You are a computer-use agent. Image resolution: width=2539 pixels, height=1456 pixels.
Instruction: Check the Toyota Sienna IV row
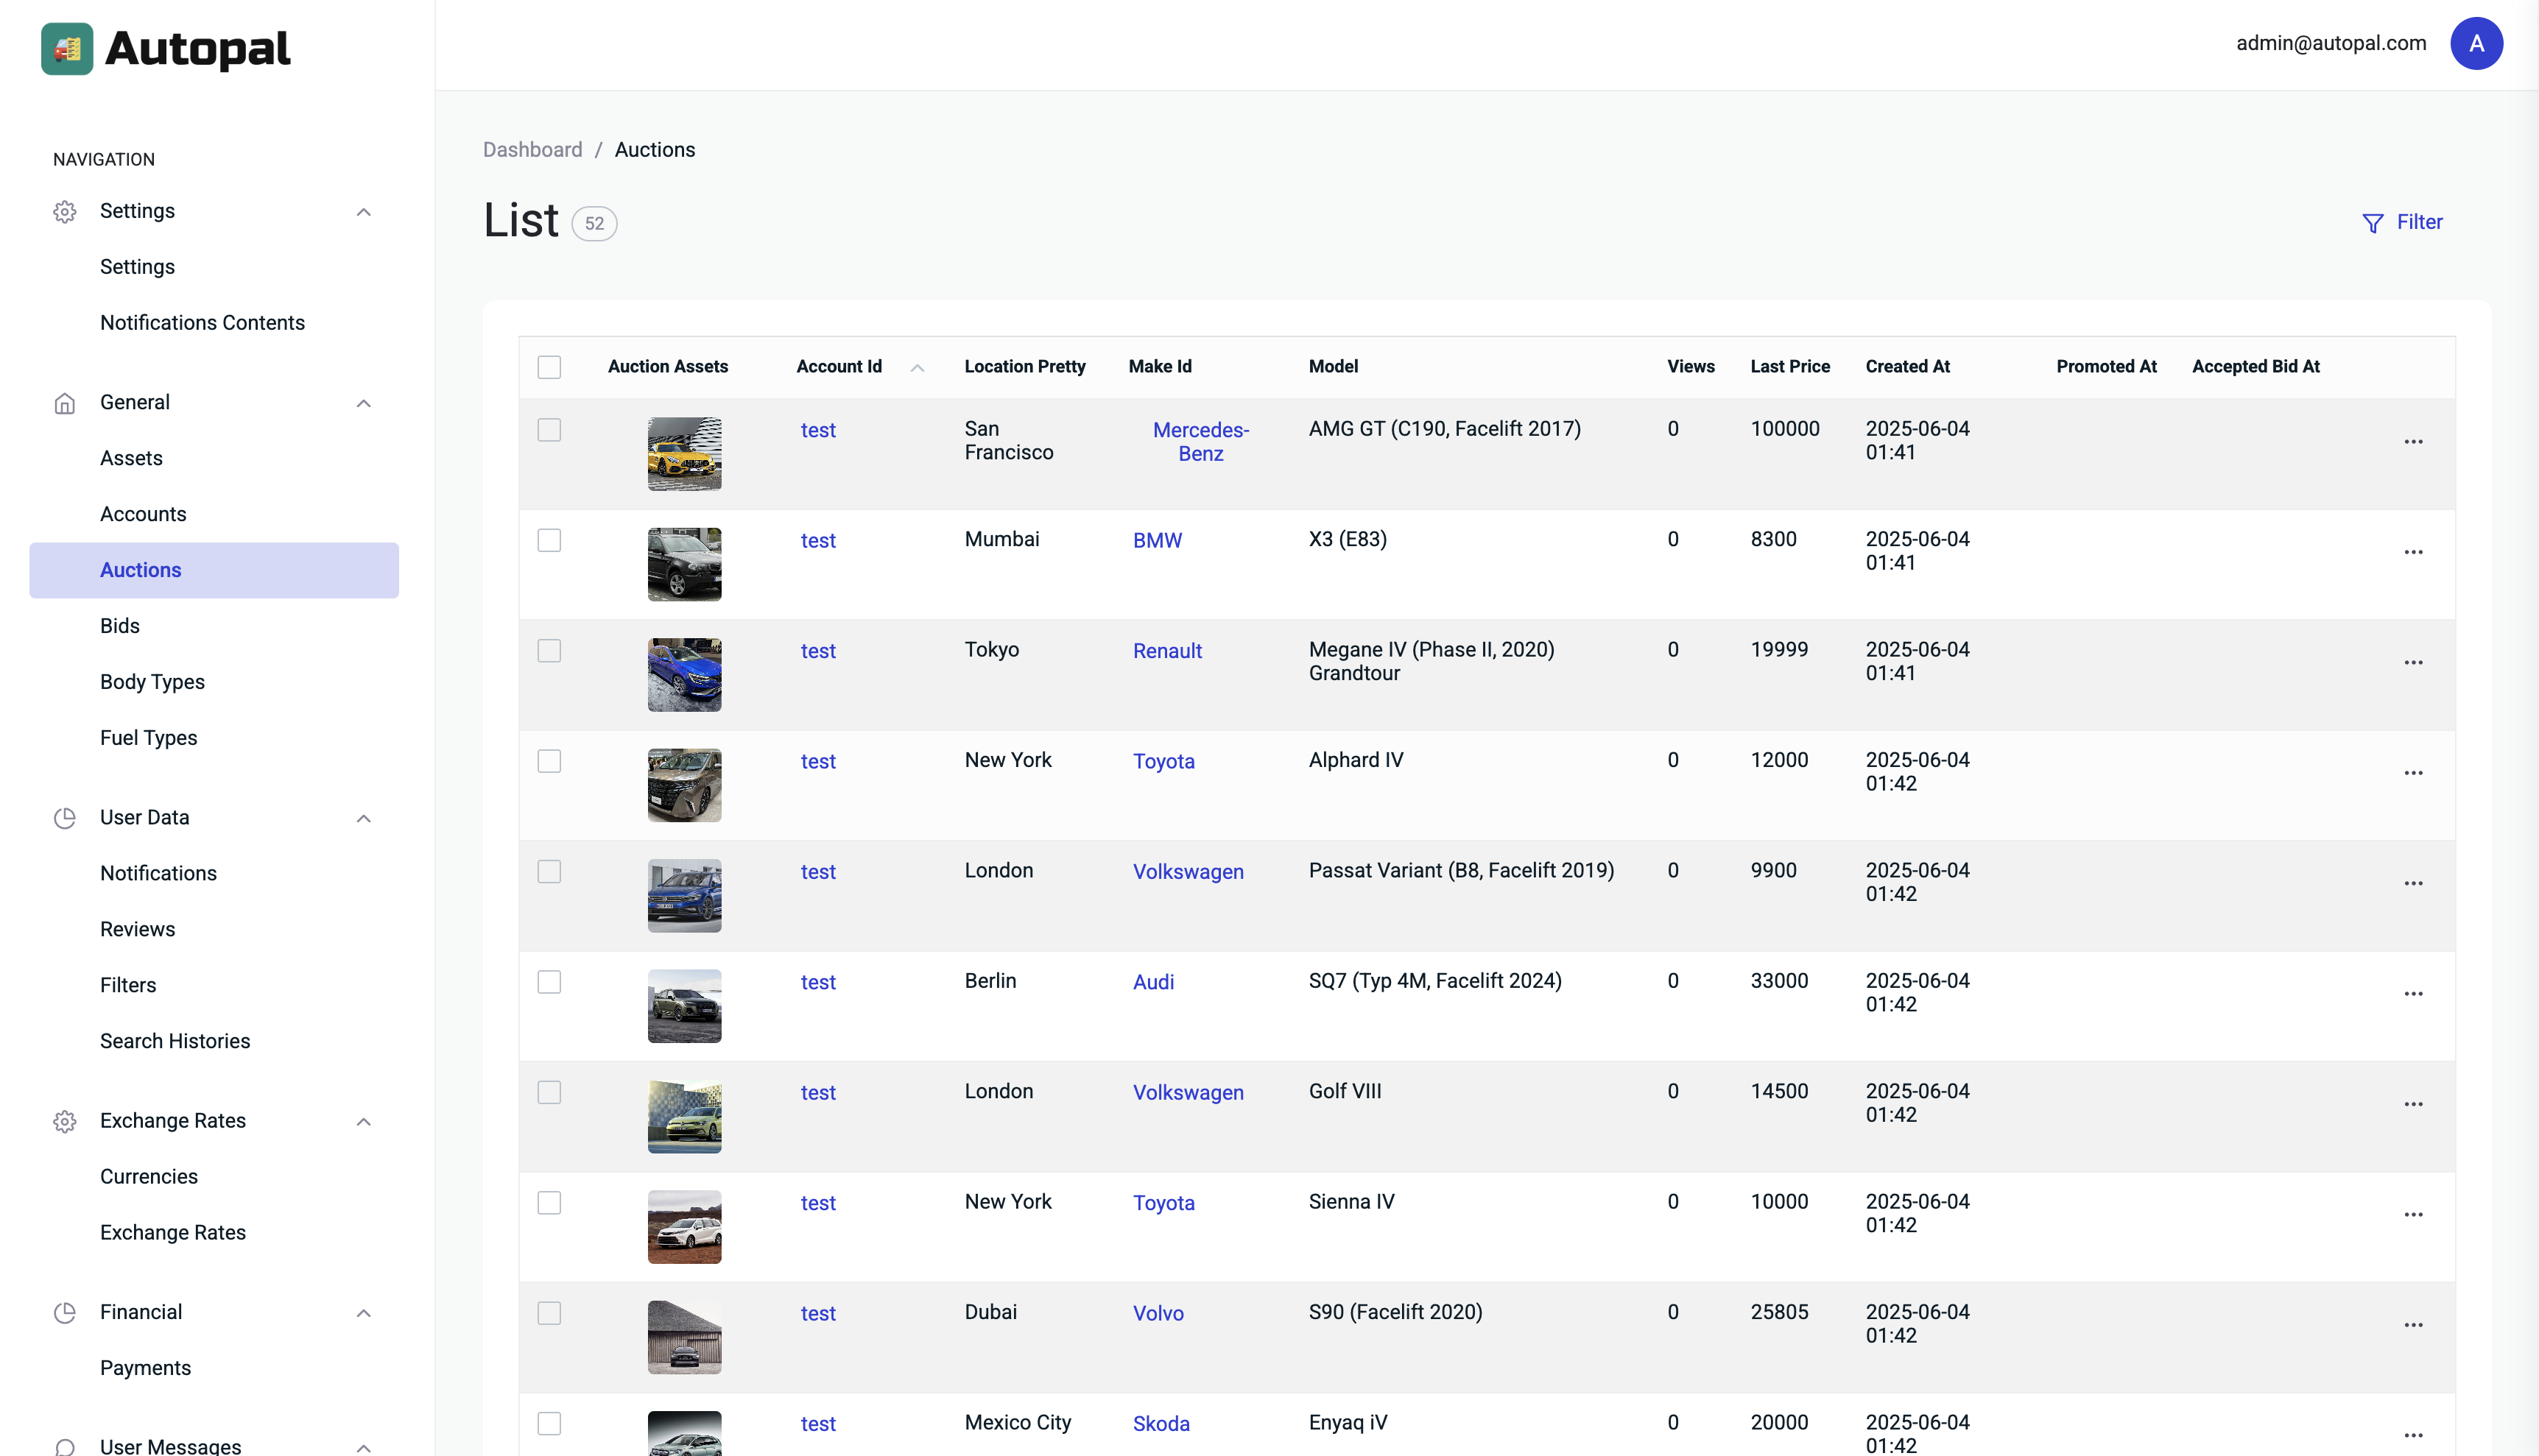point(549,1203)
